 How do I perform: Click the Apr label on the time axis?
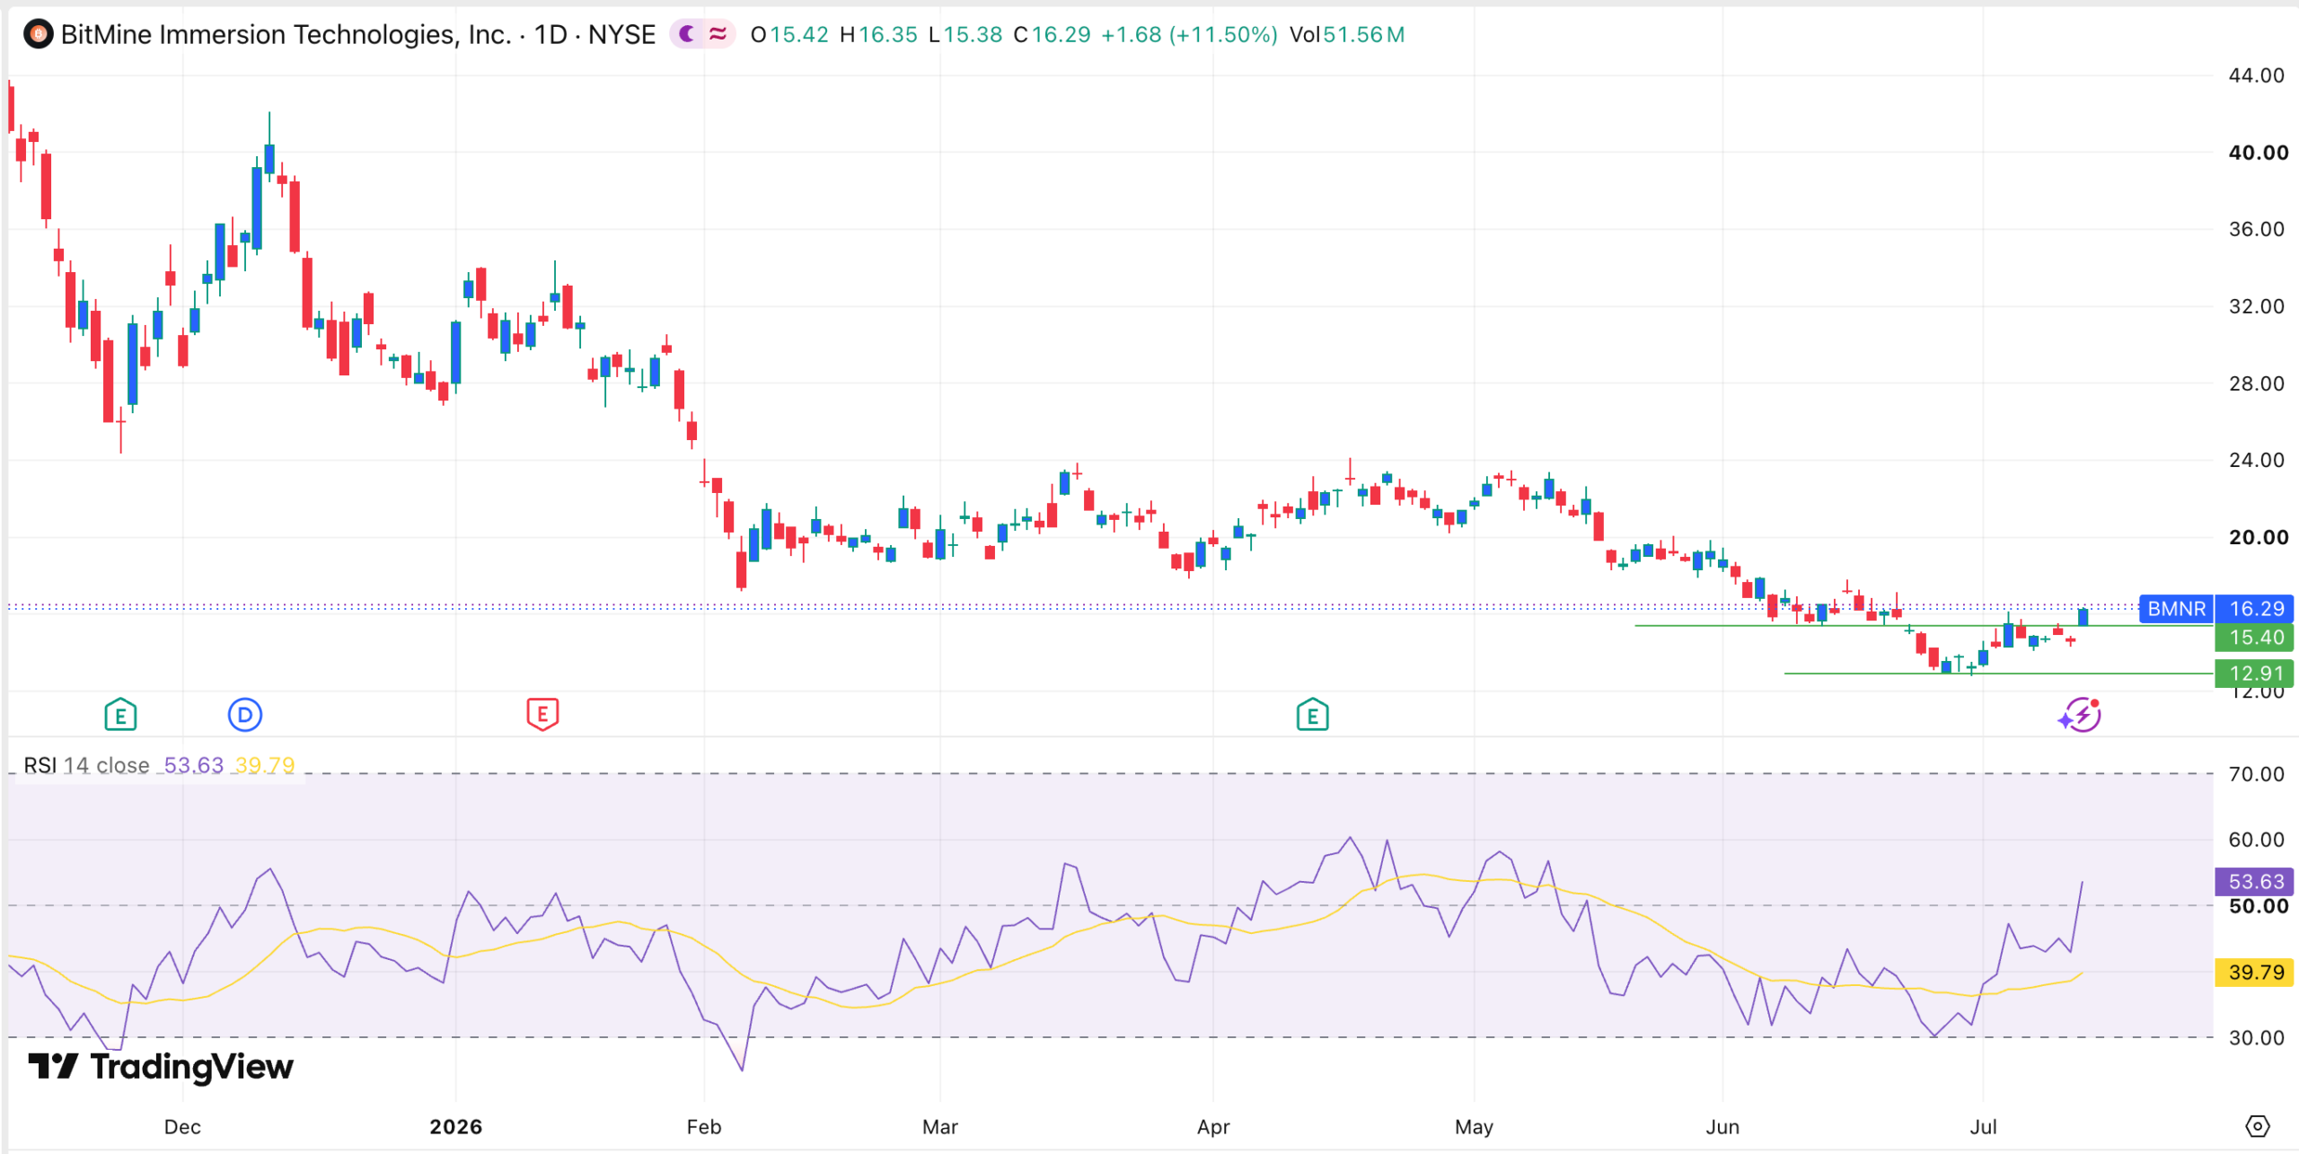coord(1213,1127)
